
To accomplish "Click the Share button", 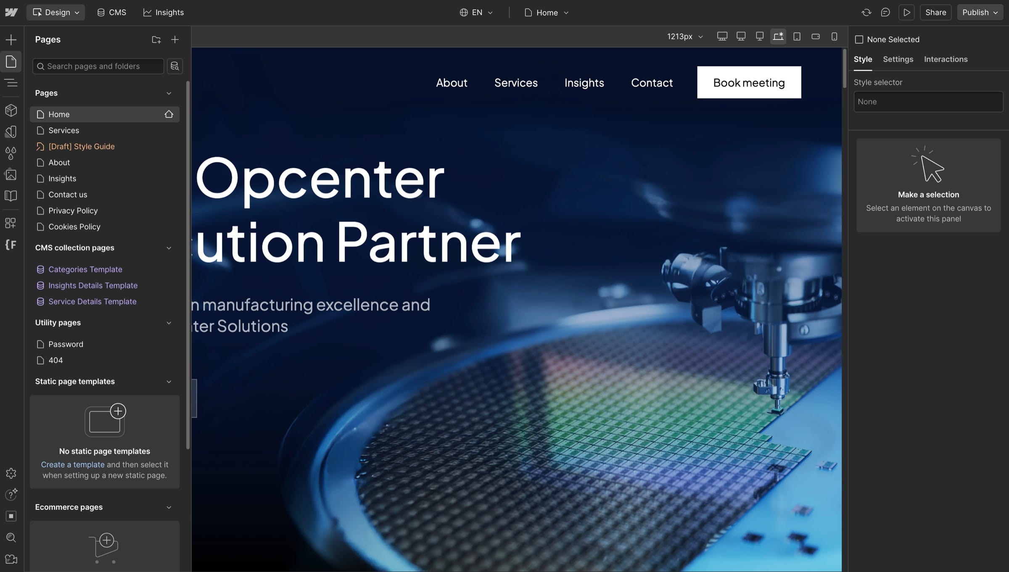I will coord(936,13).
